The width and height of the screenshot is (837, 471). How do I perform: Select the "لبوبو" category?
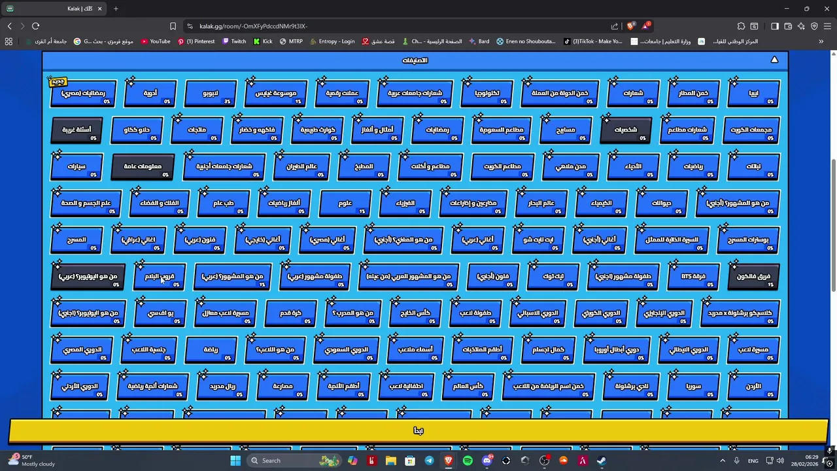tap(210, 93)
